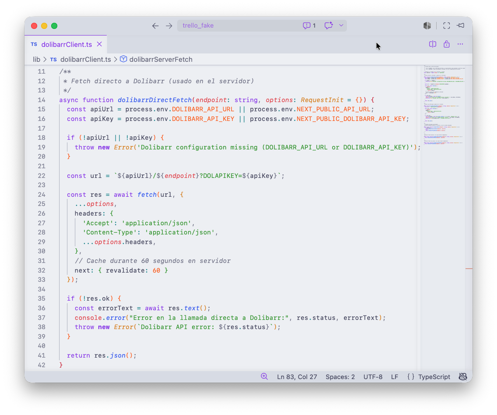Click the 'Content-Type' header key
This screenshot has height=415, width=497.
coord(110,232)
